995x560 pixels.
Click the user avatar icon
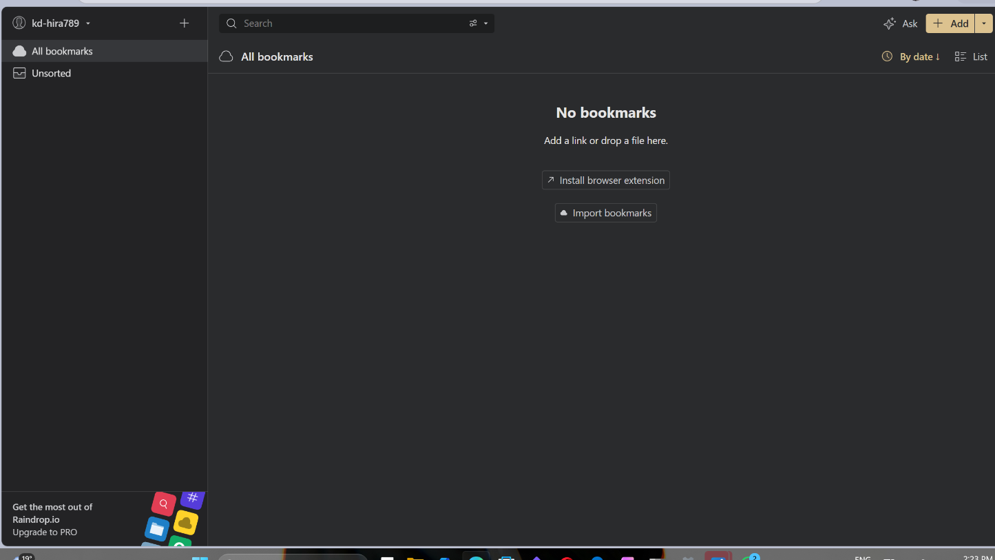(19, 23)
